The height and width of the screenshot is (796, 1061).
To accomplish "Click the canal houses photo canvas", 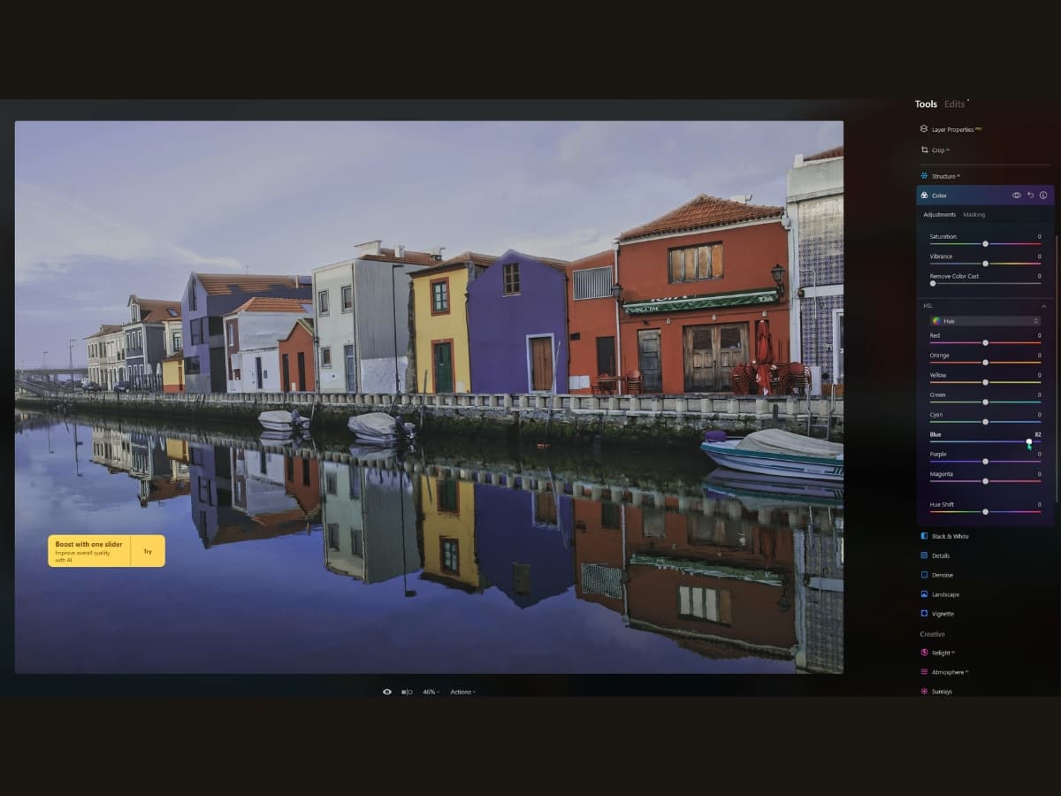I will pos(429,397).
